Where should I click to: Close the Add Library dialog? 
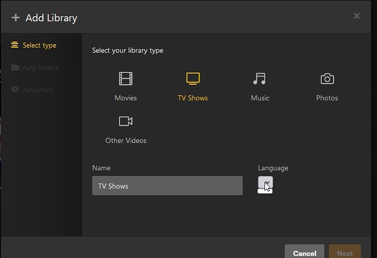pos(357,16)
